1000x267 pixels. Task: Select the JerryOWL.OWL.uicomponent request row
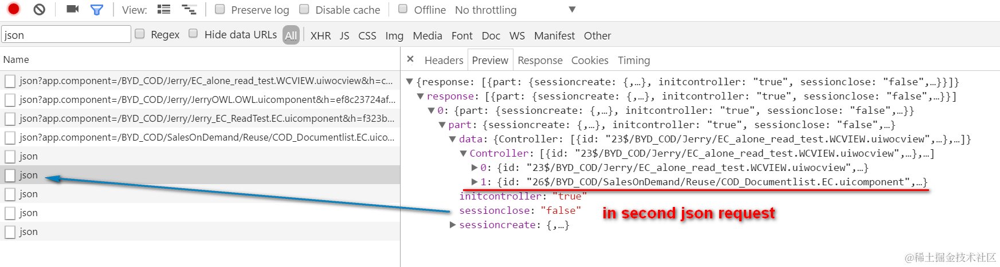200,100
